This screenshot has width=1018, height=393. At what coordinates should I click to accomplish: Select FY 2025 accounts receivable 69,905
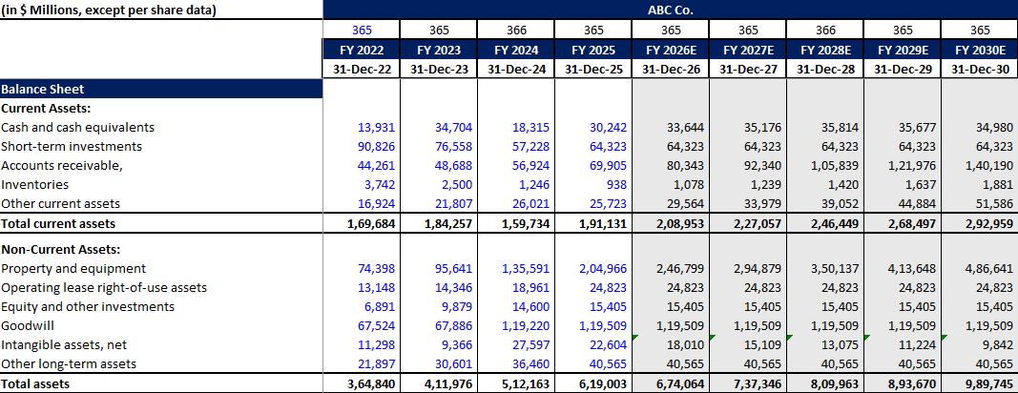pos(609,165)
